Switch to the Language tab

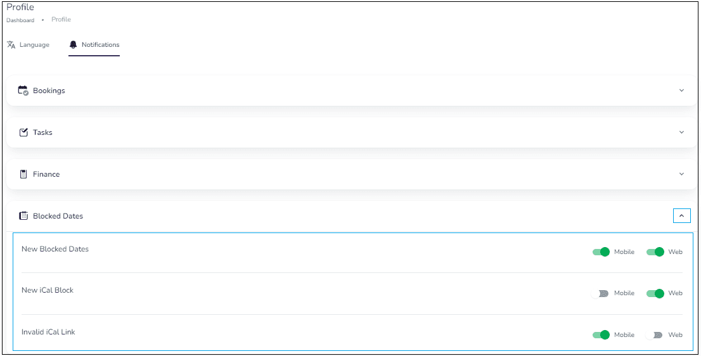coord(28,45)
